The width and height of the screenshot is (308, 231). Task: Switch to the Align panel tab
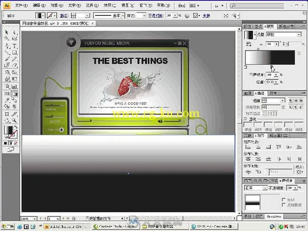(x=260, y=135)
